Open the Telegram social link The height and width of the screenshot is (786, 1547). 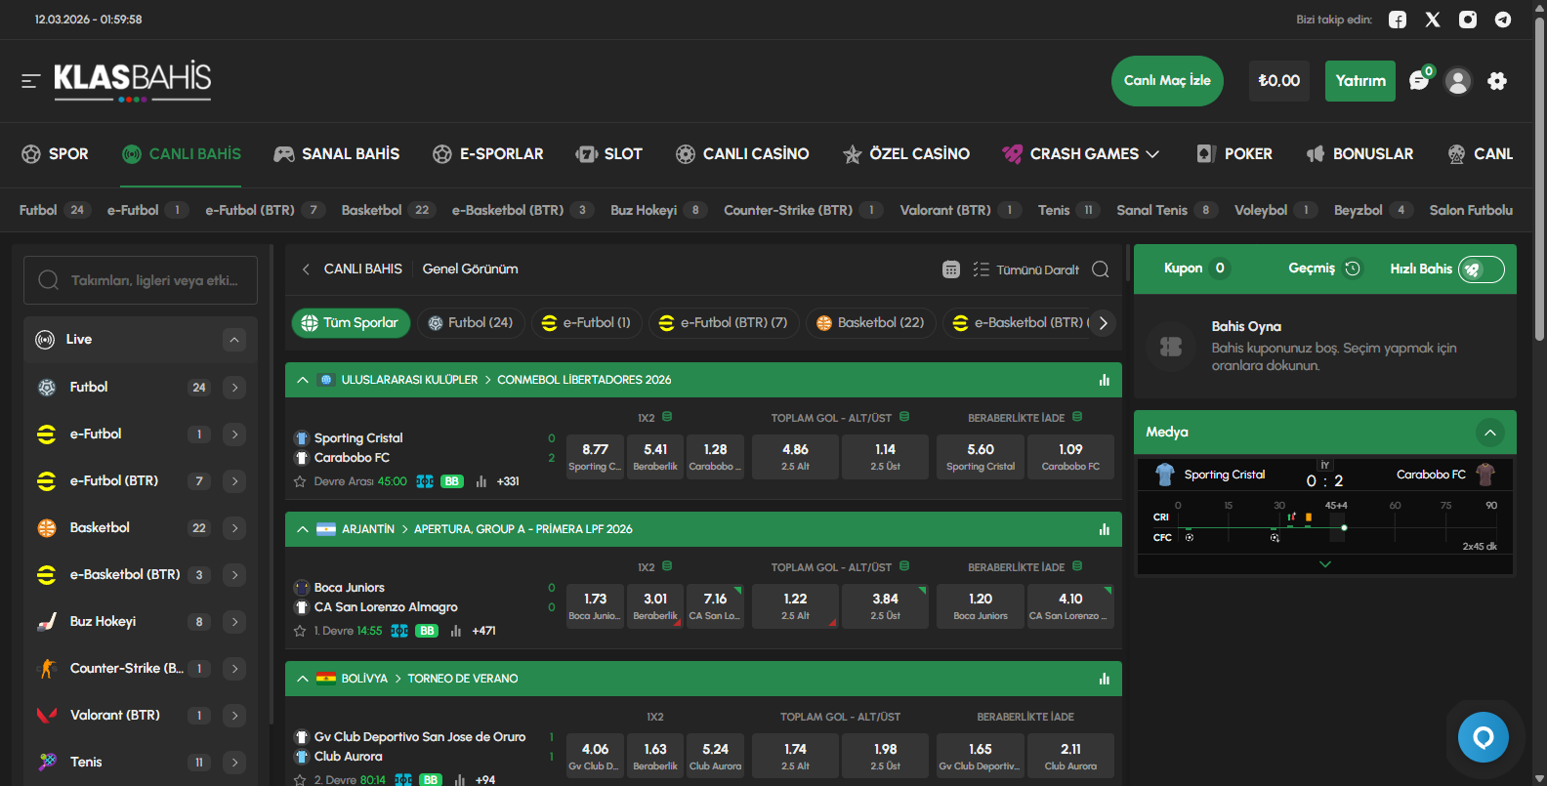click(1503, 20)
